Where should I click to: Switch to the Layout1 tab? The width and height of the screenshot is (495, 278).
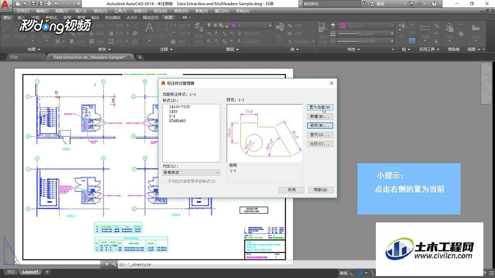pyautogui.click(x=31, y=272)
